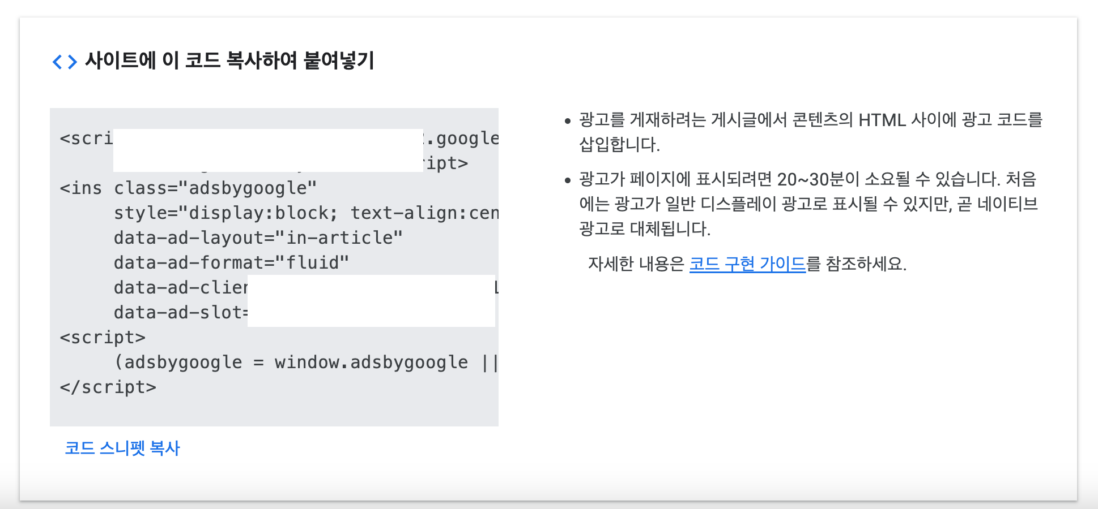
Task: Click the text '자세한 내용은'
Action: click(636, 264)
